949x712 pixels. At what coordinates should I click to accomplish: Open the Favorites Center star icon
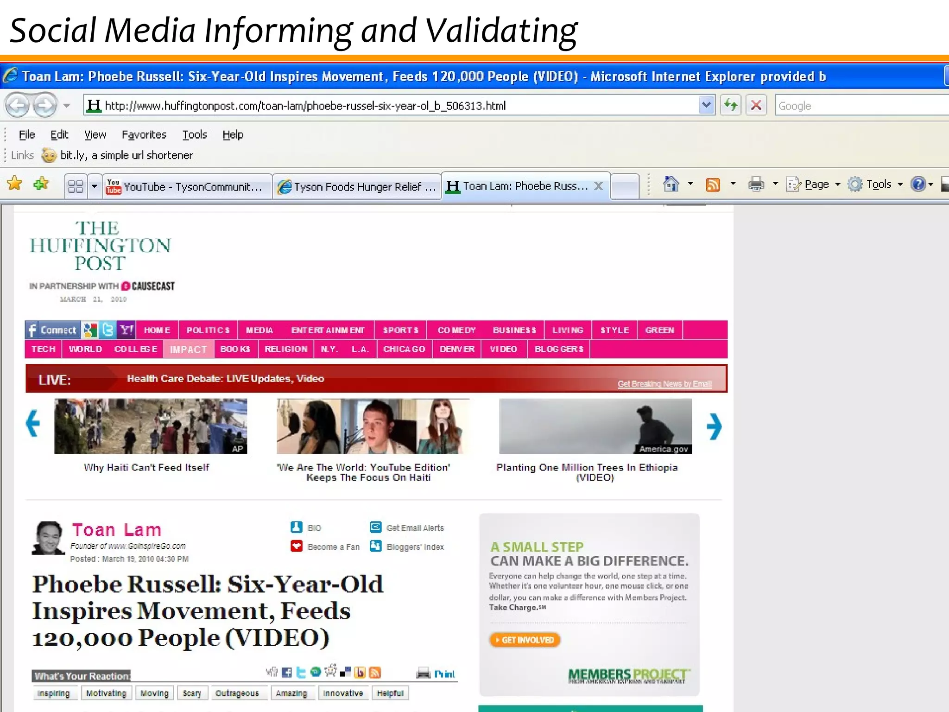click(15, 184)
